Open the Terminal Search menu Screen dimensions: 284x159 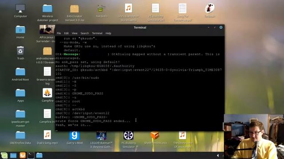[x=85, y=34]
